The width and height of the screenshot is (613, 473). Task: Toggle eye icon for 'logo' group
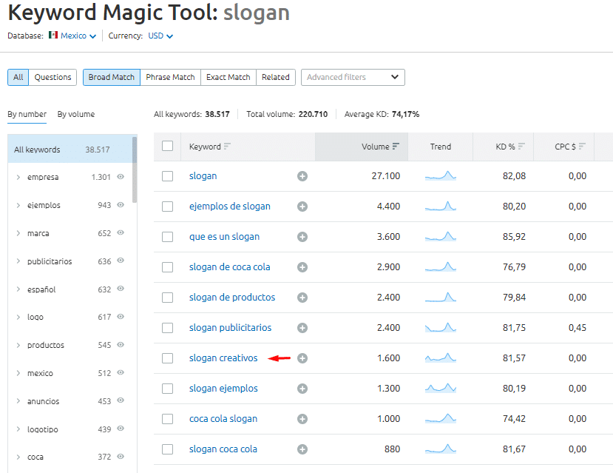[x=121, y=317]
